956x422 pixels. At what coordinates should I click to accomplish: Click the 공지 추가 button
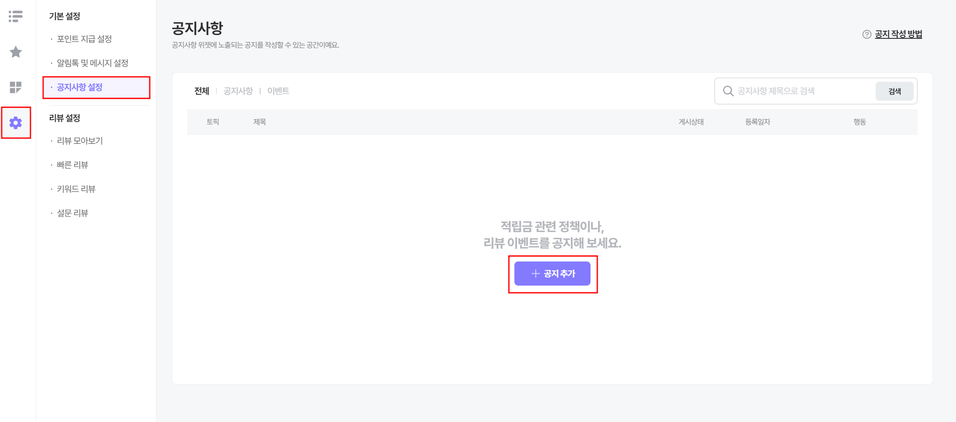click(552, 274)
